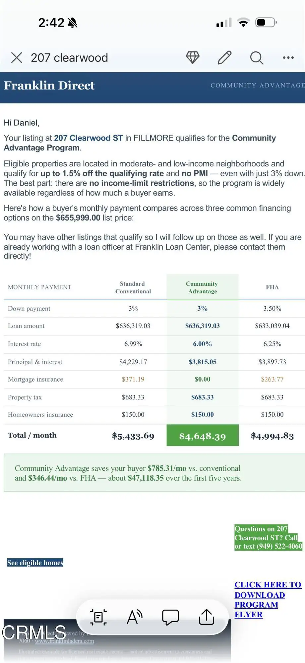Select the Community Advantage column header

(x=202, y=287)
